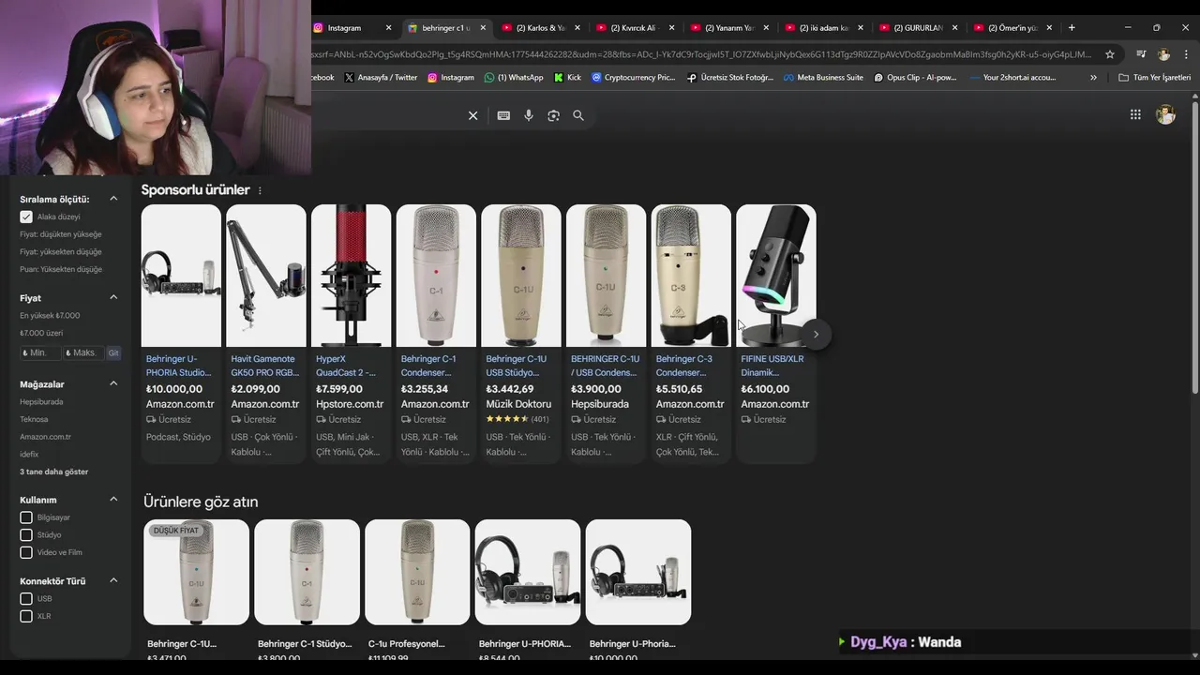1200x675 pixels.
Task: Sort by Puan: Yüksekten düşüğe
Action: [61, 269]
